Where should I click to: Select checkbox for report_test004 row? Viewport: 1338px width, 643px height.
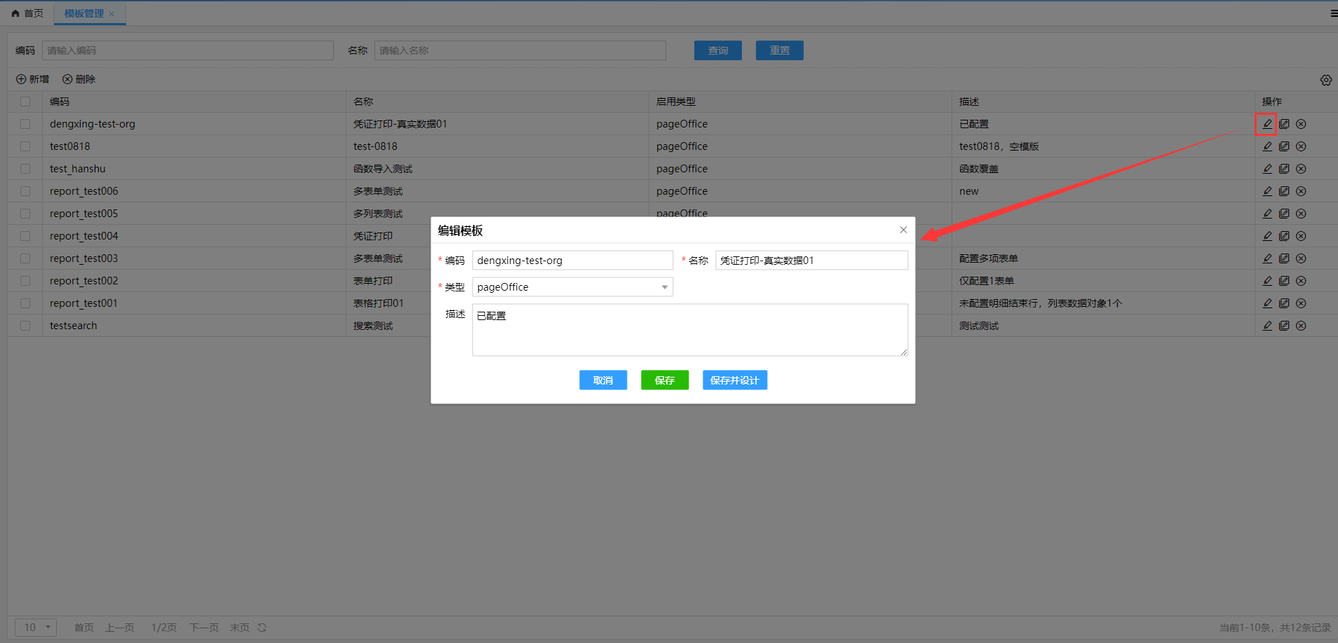[x=25, y=236]
